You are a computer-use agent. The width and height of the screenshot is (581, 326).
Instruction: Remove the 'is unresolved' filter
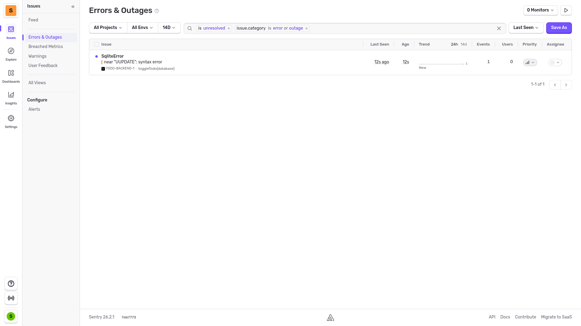[x=229, y=28]
